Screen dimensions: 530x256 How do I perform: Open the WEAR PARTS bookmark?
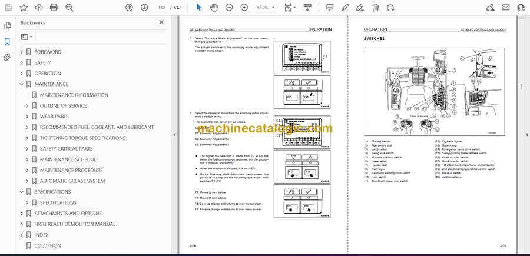pyautogui.click(x=54, y=117)
